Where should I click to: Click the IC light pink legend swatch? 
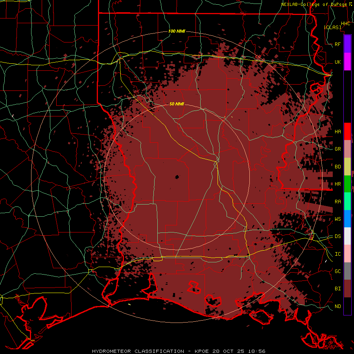click(x=347, y=254)
